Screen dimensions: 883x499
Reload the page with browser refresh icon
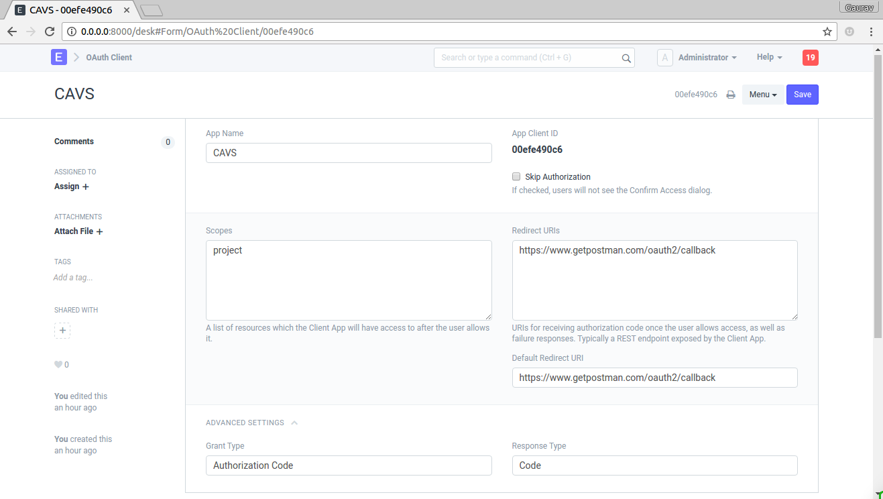pyautogui.click(x=49, y=32)
